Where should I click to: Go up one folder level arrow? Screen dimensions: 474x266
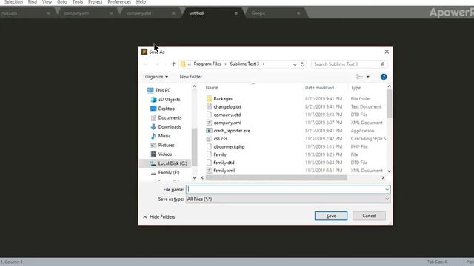click(173, 64)
